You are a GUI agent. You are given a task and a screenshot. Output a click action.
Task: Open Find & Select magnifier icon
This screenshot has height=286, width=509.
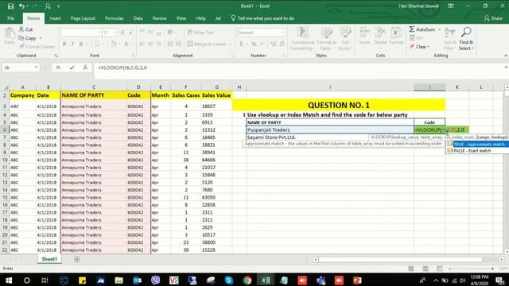point(466,32)
